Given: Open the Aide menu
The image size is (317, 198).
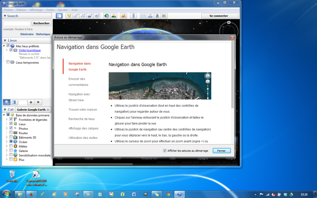Looking at the screenshot, I should click(x=74, y=10).
